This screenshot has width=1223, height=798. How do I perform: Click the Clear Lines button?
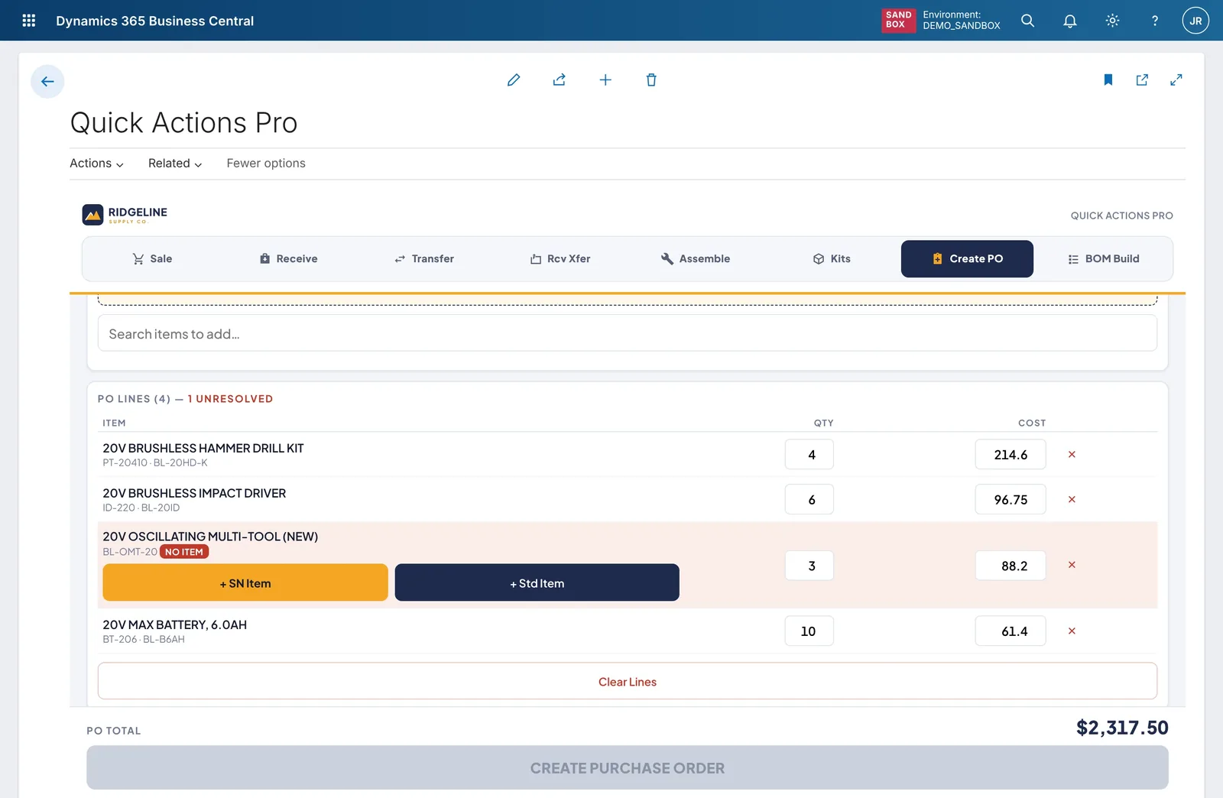click(628, 681)
